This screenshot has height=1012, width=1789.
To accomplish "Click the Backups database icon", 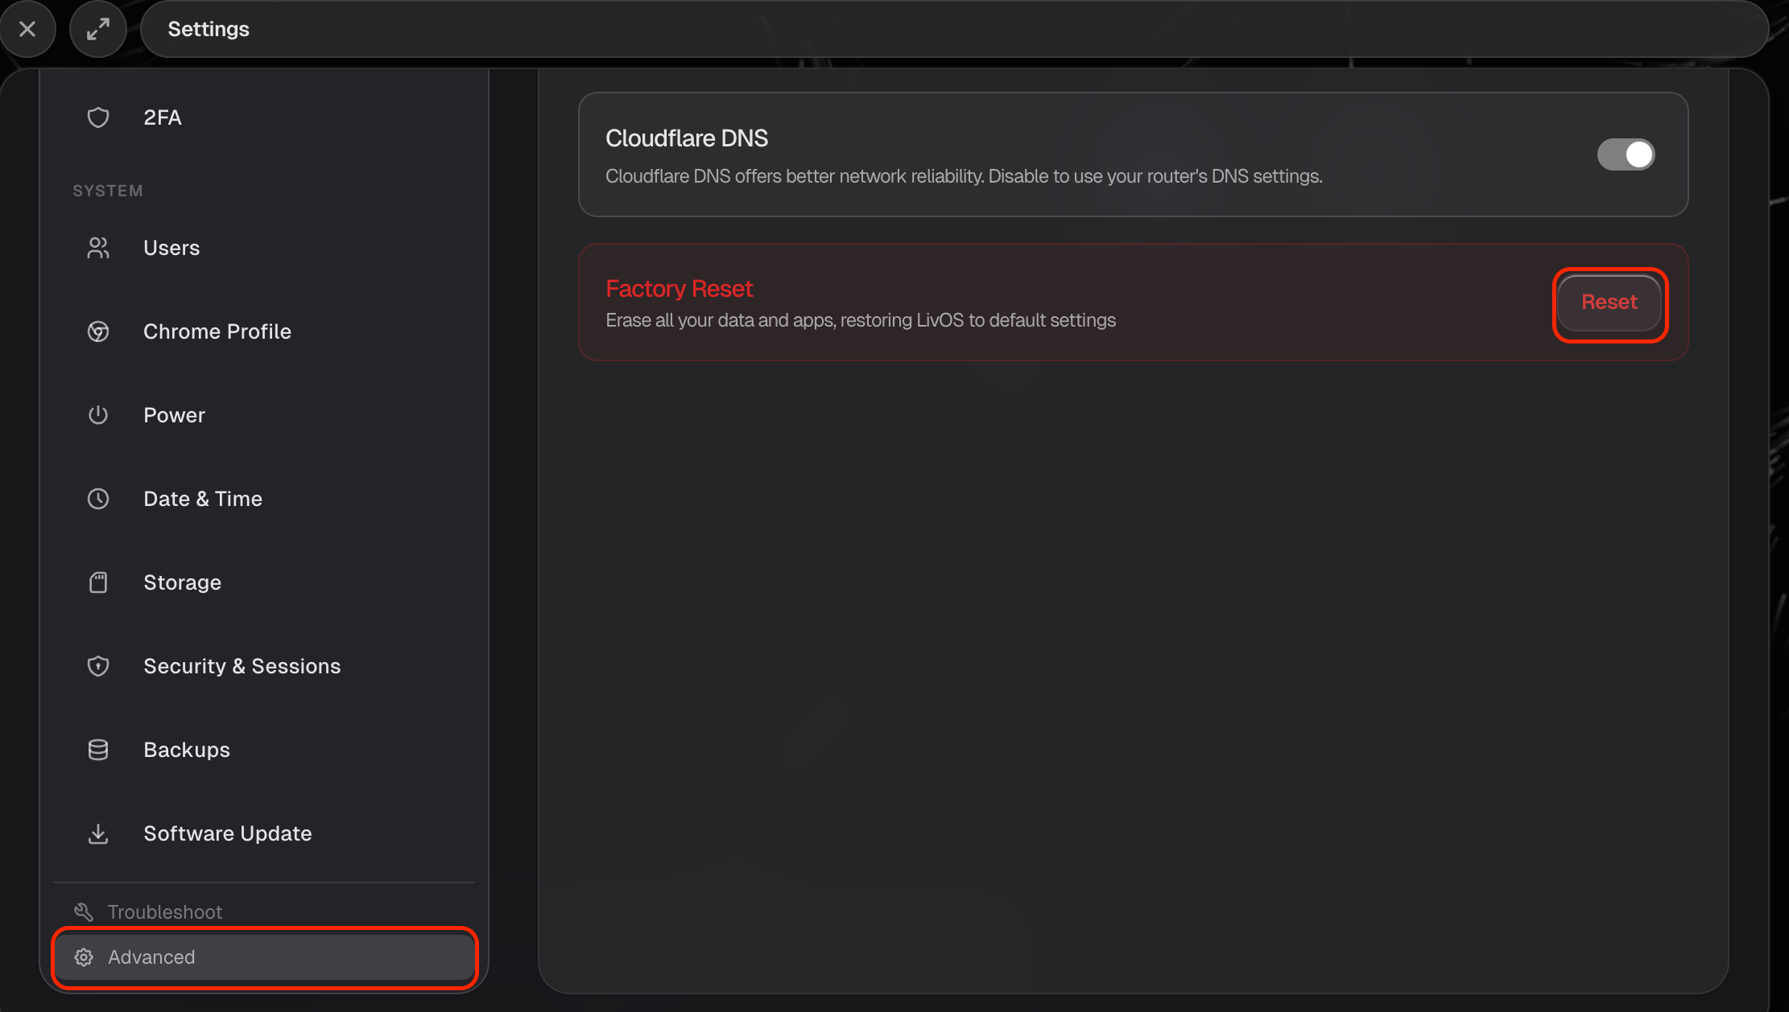I will 98,750.
